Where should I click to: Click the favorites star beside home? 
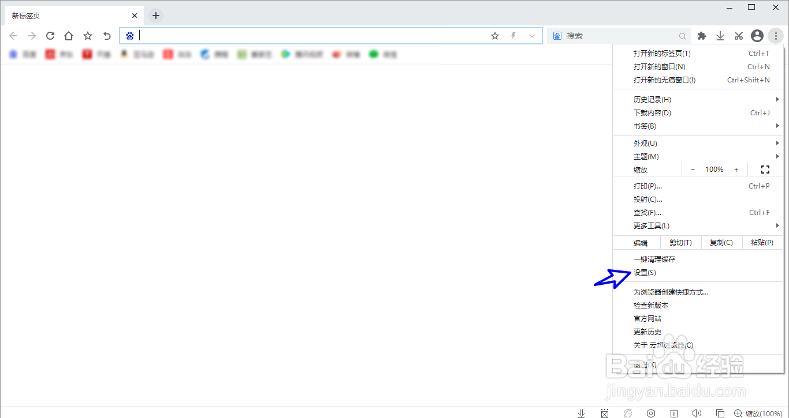tap(88, 36)
